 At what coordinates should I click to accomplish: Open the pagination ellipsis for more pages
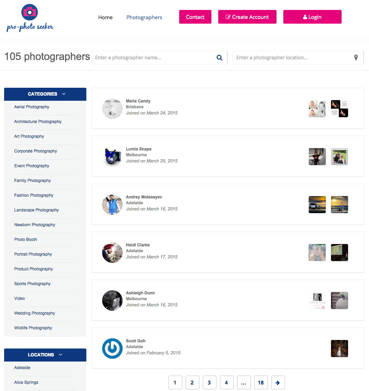[244, 382]
